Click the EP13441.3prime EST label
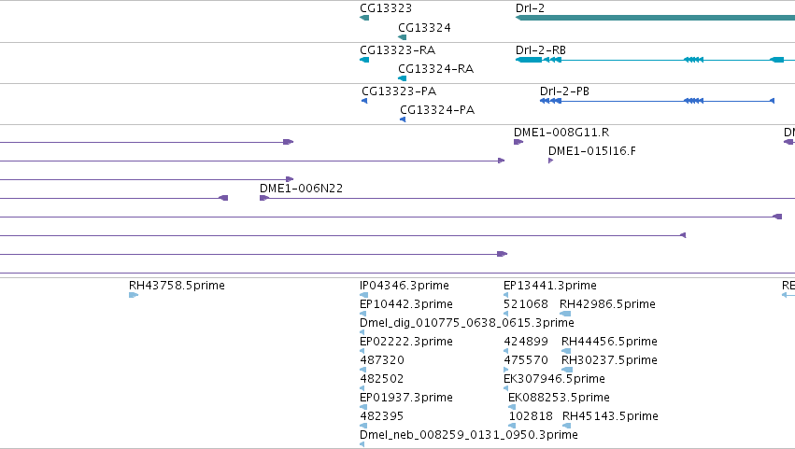Image resolution: width=795 pixels, height=449 pixels. tap(549, 286)
